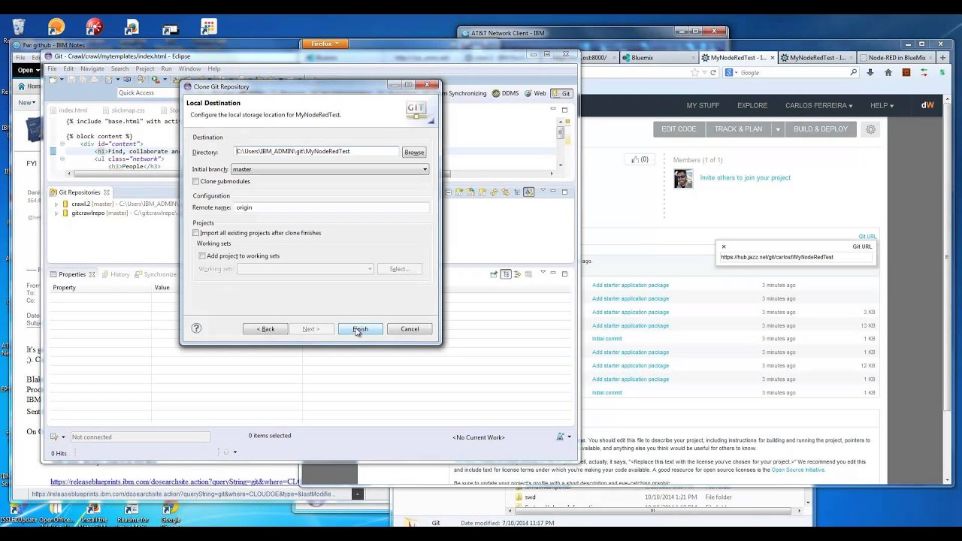The height and width of the screenshot is (541, 962).
Task: Open TRACK & PLAN dropdown arrow
Action: pos(778,129)
